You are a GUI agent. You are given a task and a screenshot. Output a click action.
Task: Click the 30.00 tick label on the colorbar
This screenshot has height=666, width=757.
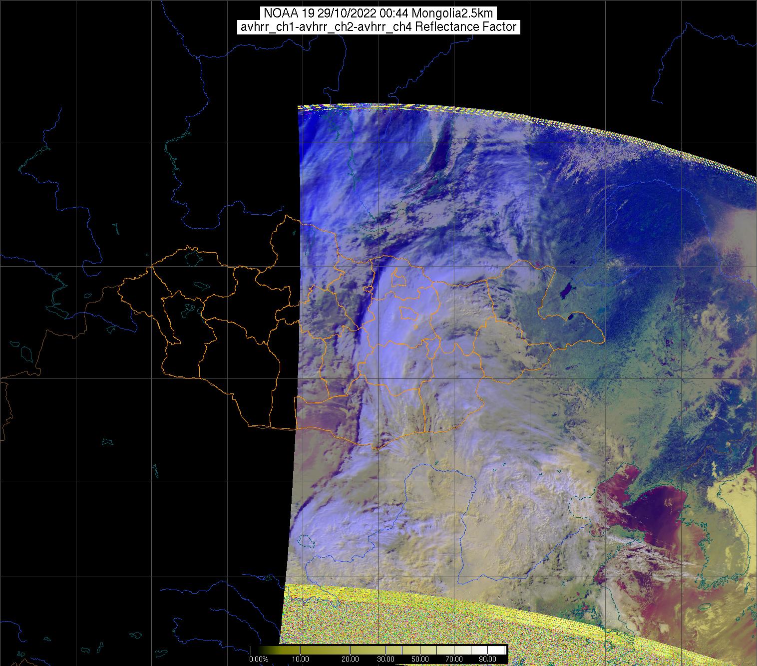point(386,660)
